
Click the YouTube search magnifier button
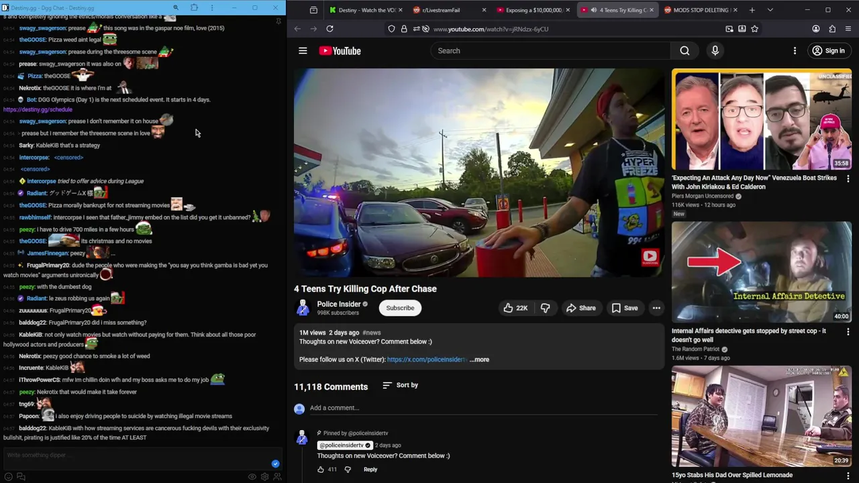pos(685,51)
